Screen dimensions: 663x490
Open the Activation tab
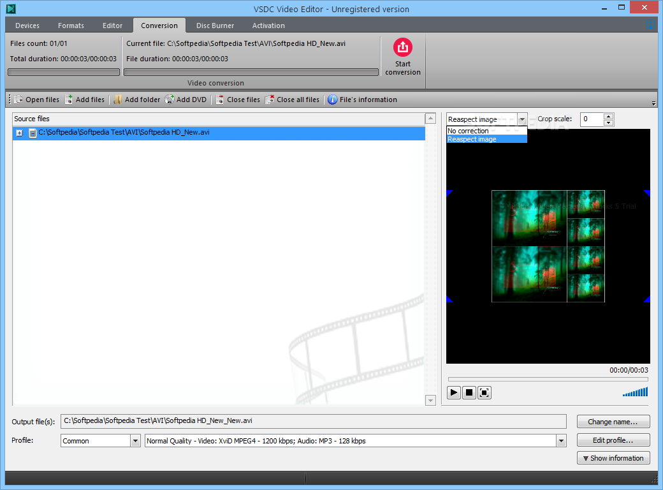tap(268, 26)
